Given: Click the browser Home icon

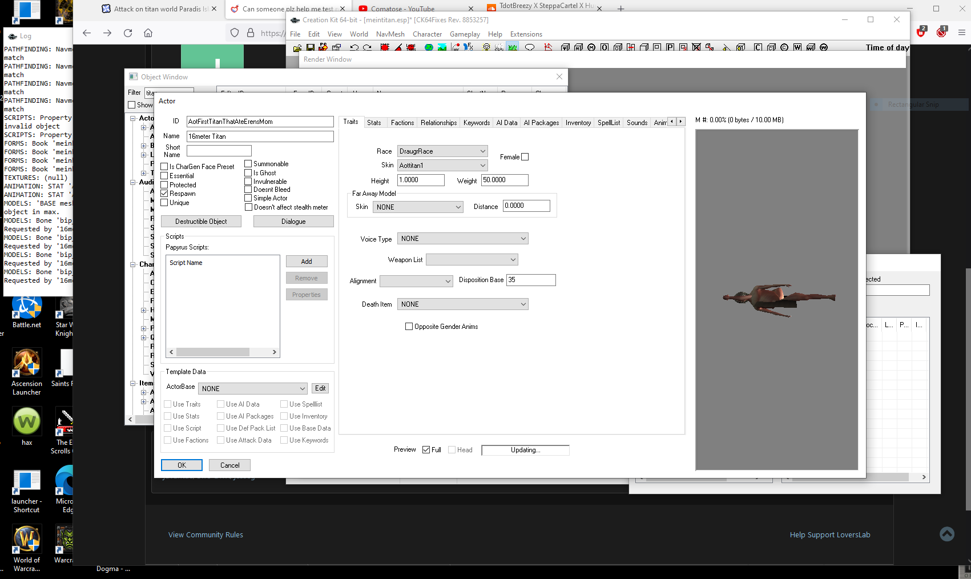Looking at the screenshot, I should (148, 33).
